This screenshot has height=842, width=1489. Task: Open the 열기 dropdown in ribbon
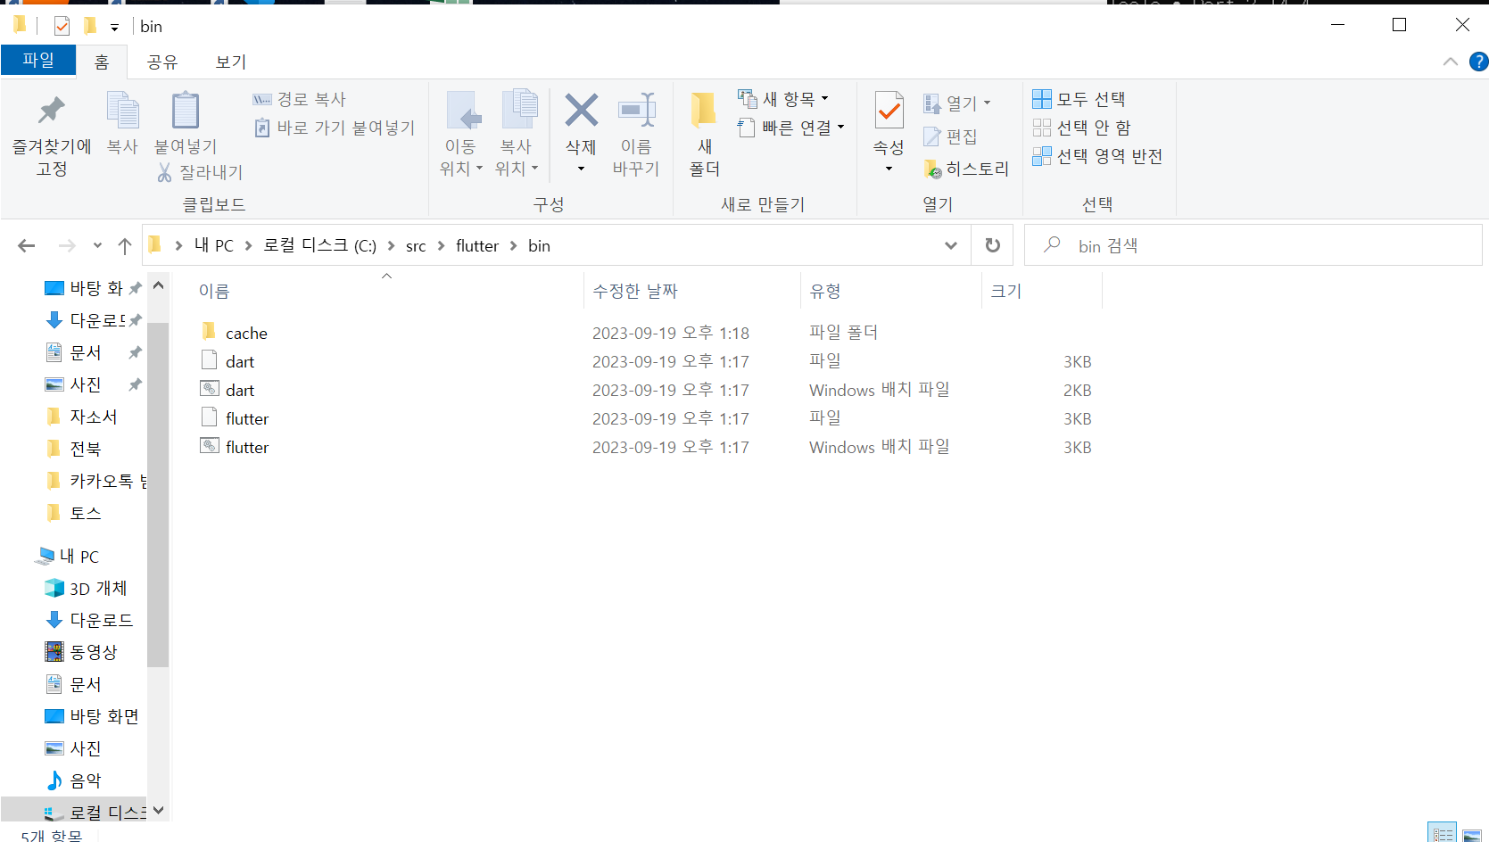(957, 103)
